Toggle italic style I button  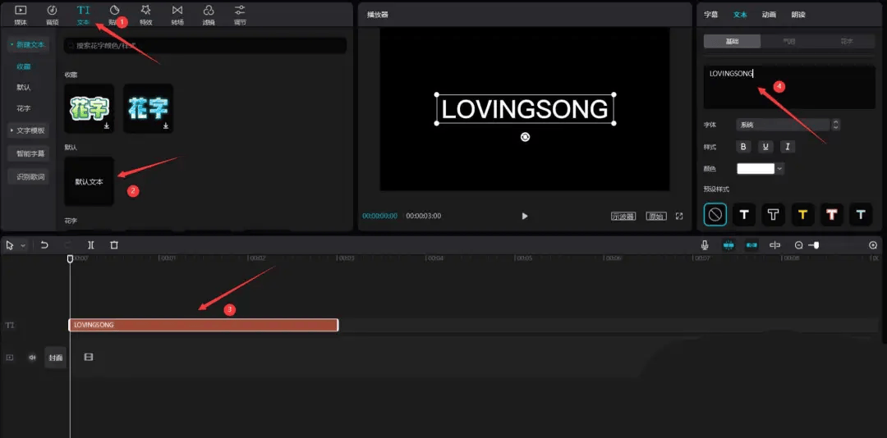click(x=788, y=147)
